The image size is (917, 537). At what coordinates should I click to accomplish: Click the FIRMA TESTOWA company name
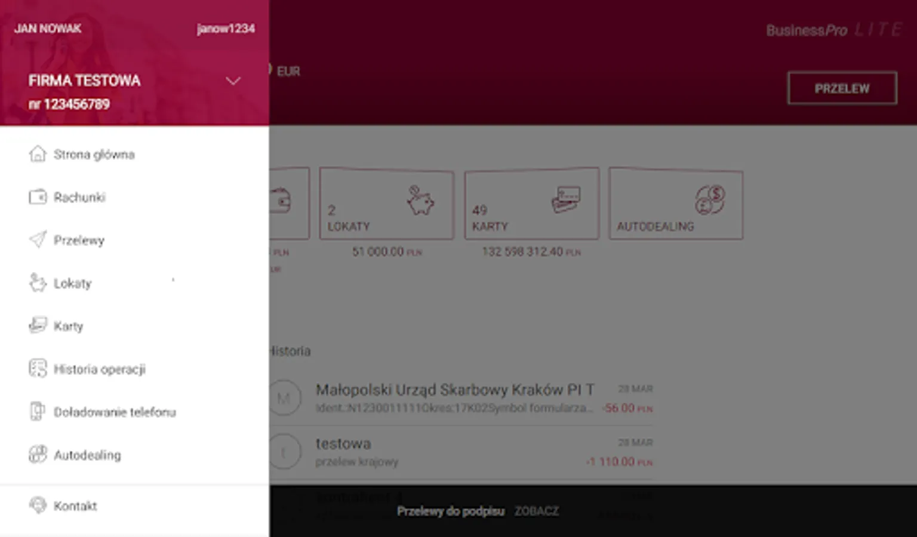[x=84, y=81]
